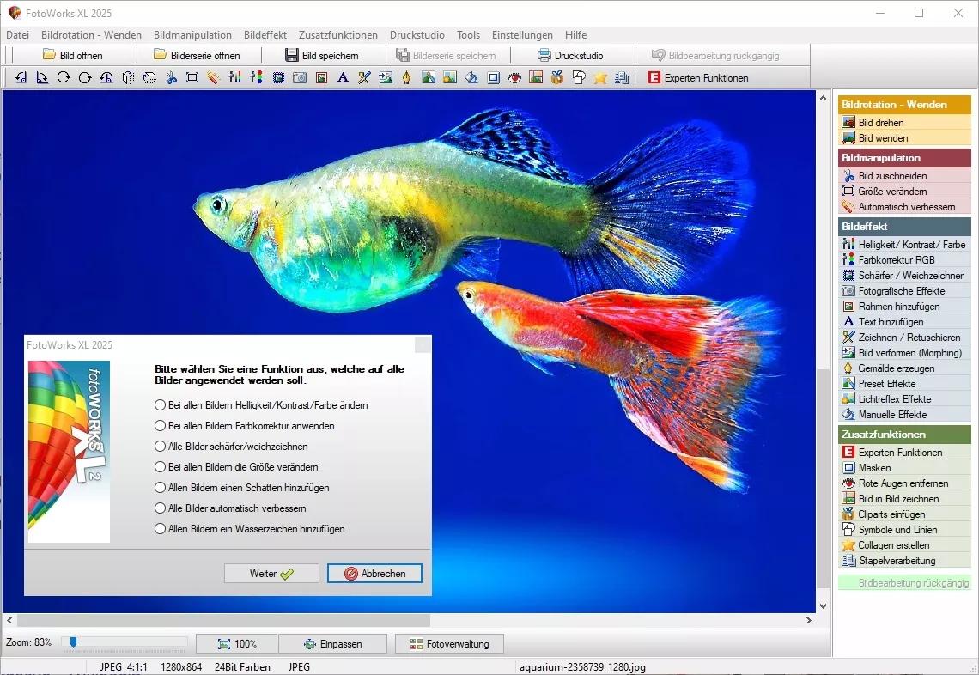Click the star Collagen icon in toolbar
The width and height of the screenshot is (979, 675).
600,78
